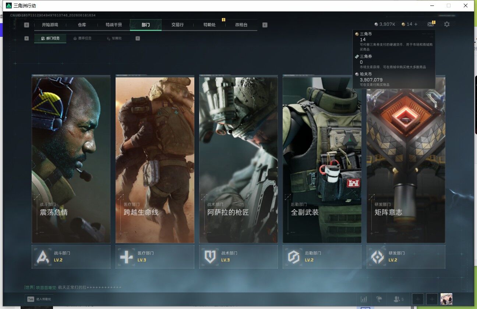Click the yellow alert badge above 特勤处

click(223, 20)
